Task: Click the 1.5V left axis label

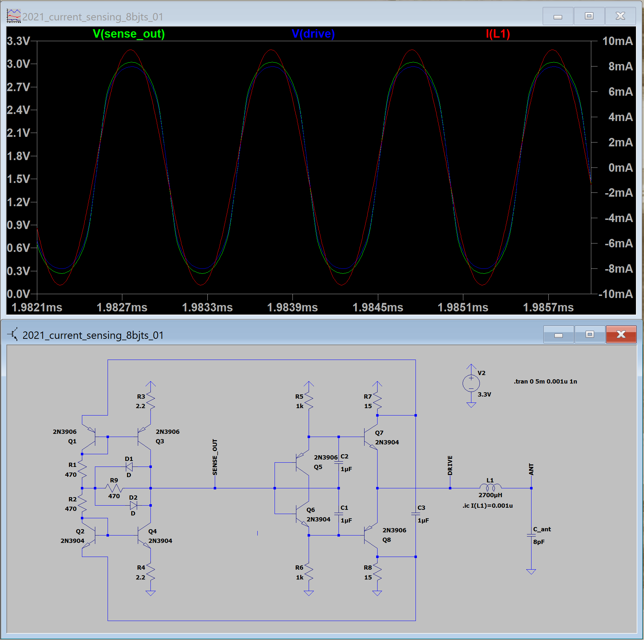Action: [18, 179]
